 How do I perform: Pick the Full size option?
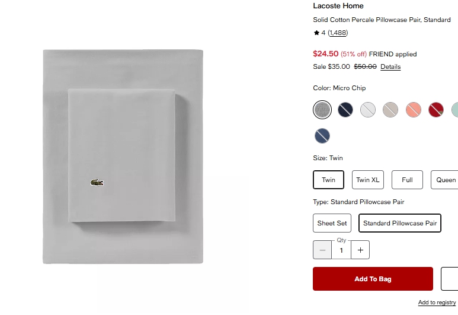[407, 180]
